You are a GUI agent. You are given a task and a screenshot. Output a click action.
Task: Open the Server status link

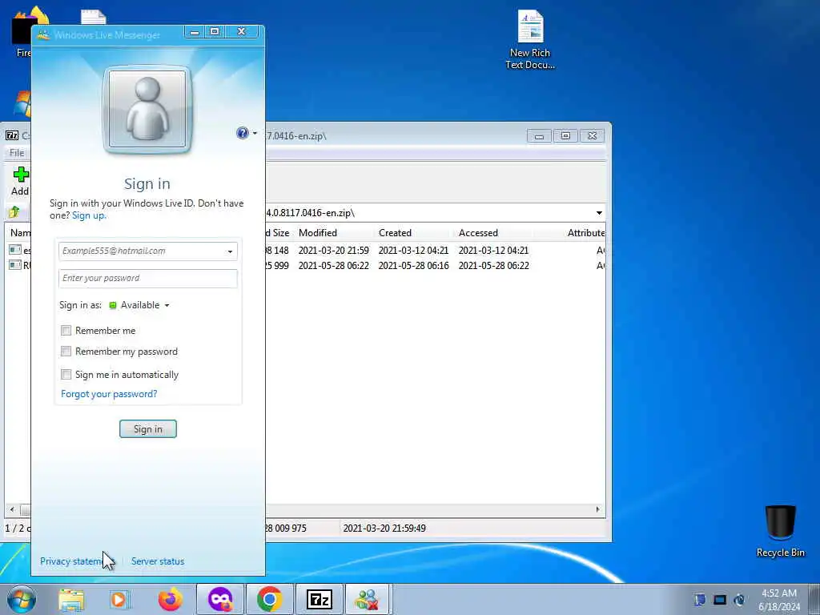(158, 561)
